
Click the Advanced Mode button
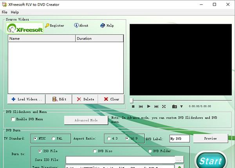pyautogui.click(x=86, y=120)
